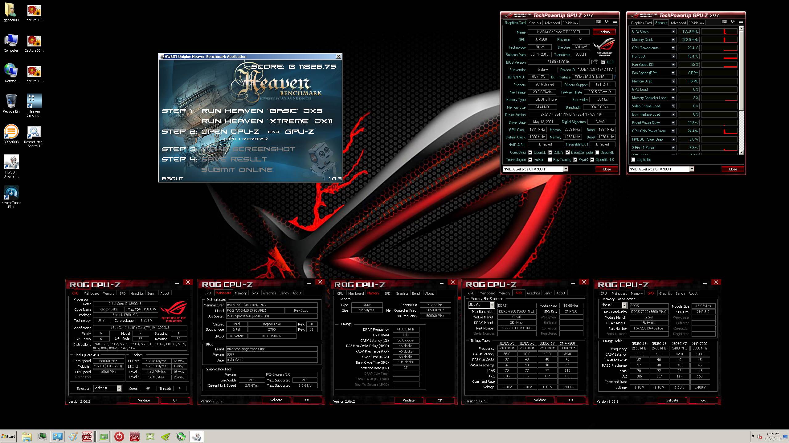Click the Bus Interface question mark help icon

[615, 77]
